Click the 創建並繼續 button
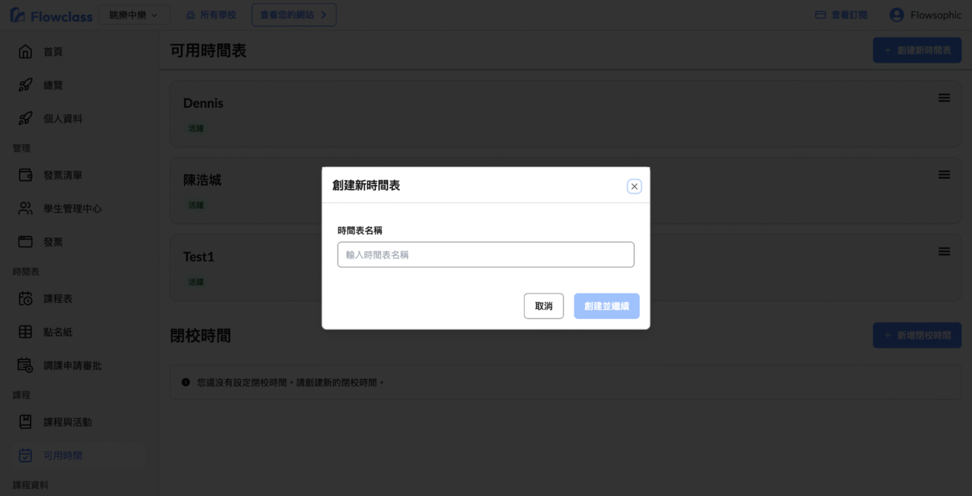 [606, 306]
